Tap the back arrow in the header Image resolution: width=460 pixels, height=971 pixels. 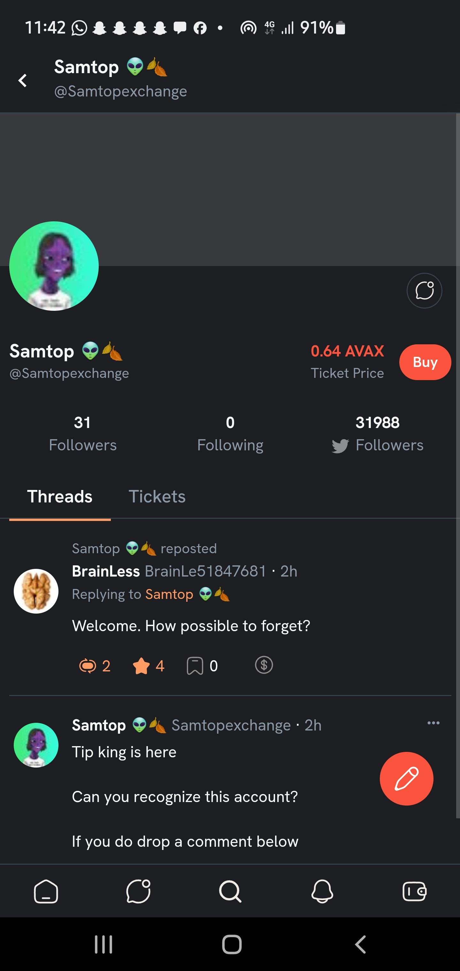[23, 80]
